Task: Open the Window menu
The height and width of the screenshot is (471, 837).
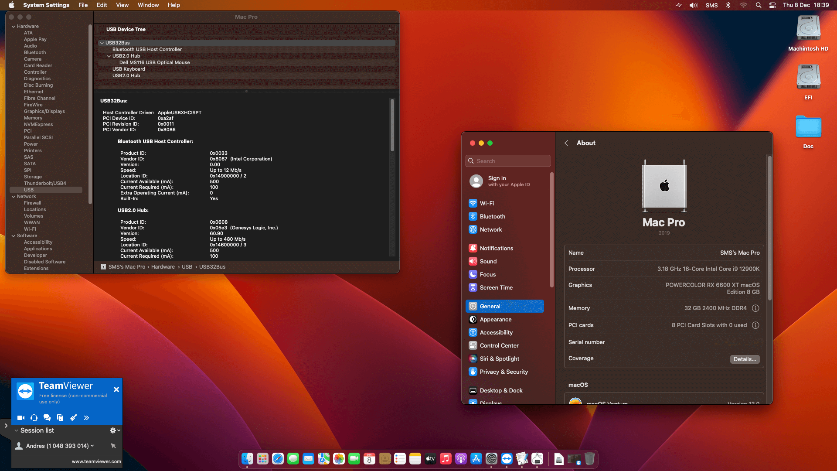Action: (x=148, y=5)
